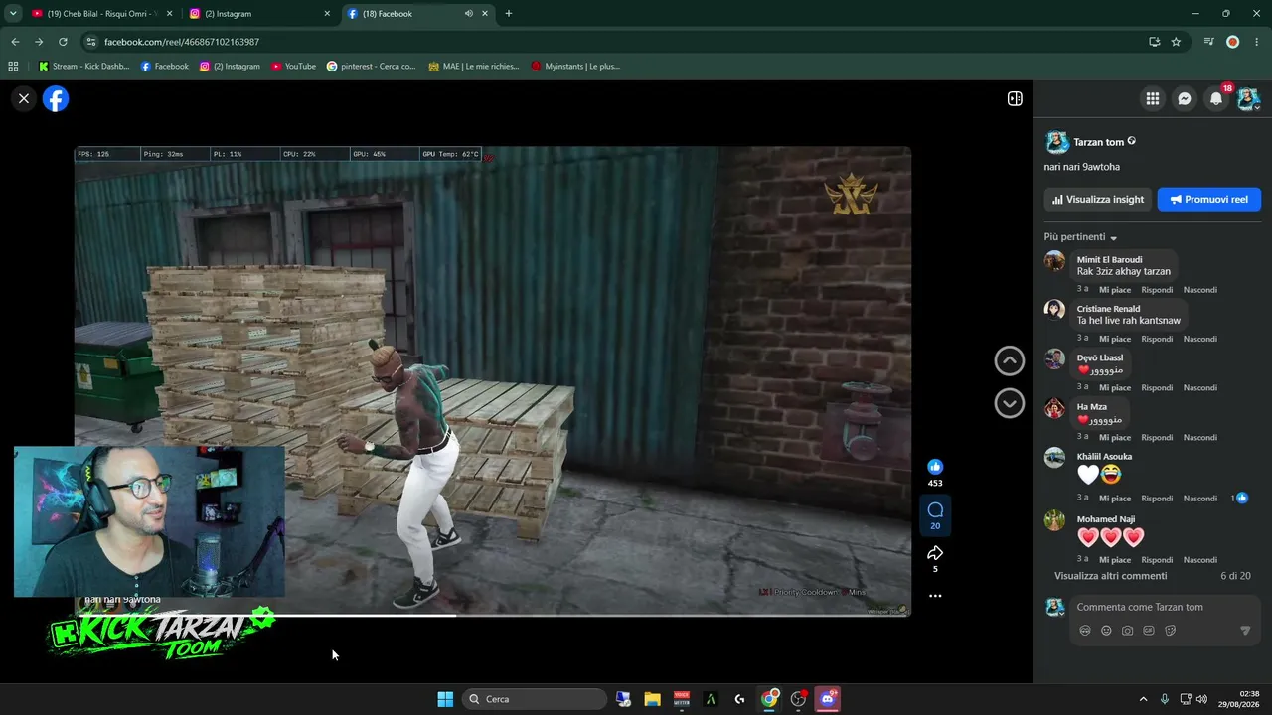This screenshot has width=1272, height=715.
Task: Open the media controls icon in Chrome
Action: point(1208,42)
